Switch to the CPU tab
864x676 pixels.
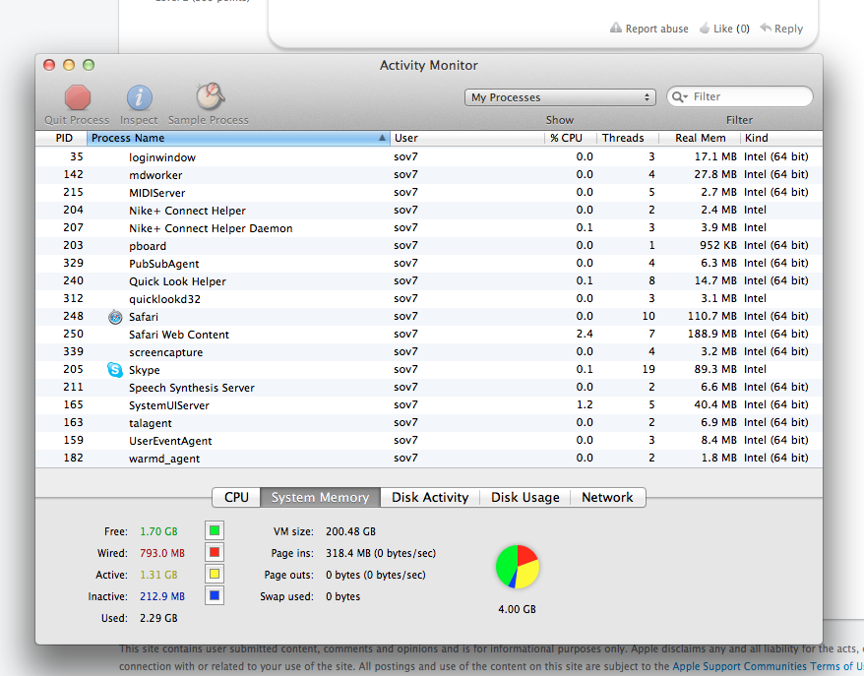click(x=236, y=497)
